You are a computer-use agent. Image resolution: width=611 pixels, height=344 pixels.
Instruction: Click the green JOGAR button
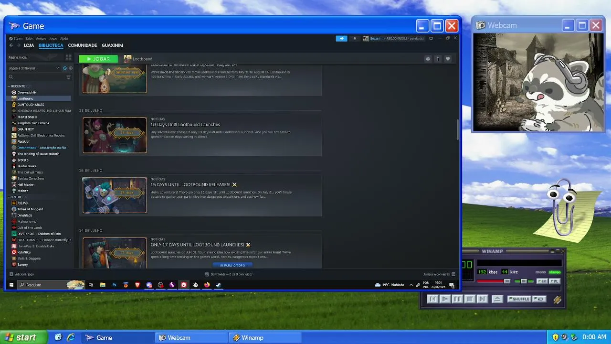tap(98, 59)
